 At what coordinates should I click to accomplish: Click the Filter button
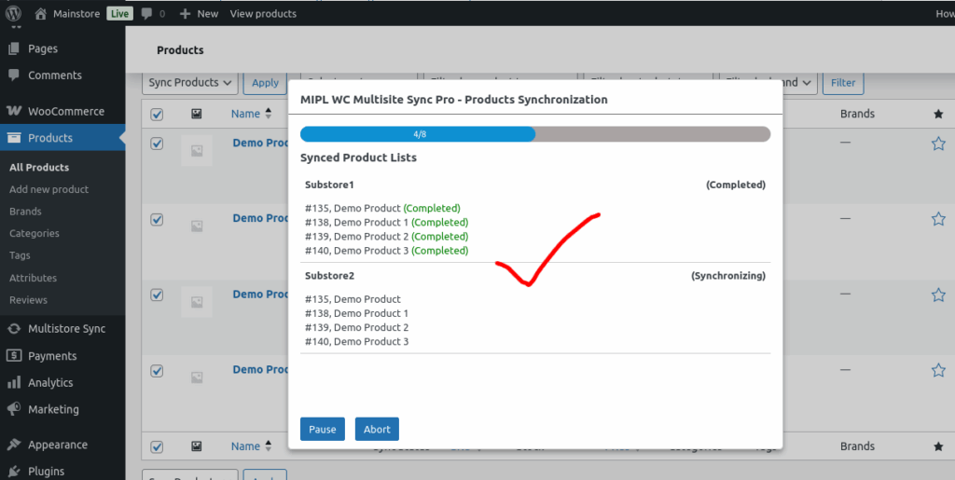843,83
